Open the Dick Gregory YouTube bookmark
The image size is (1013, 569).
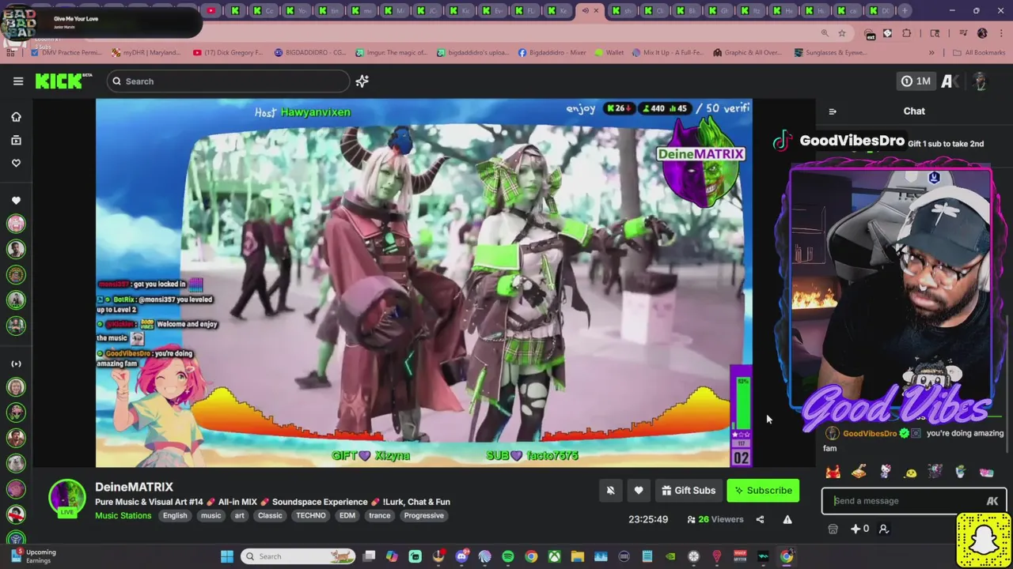tap(228, 52)
